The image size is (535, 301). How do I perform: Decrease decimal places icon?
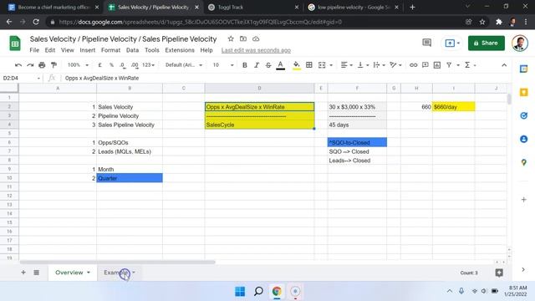(x=123, y=65)
